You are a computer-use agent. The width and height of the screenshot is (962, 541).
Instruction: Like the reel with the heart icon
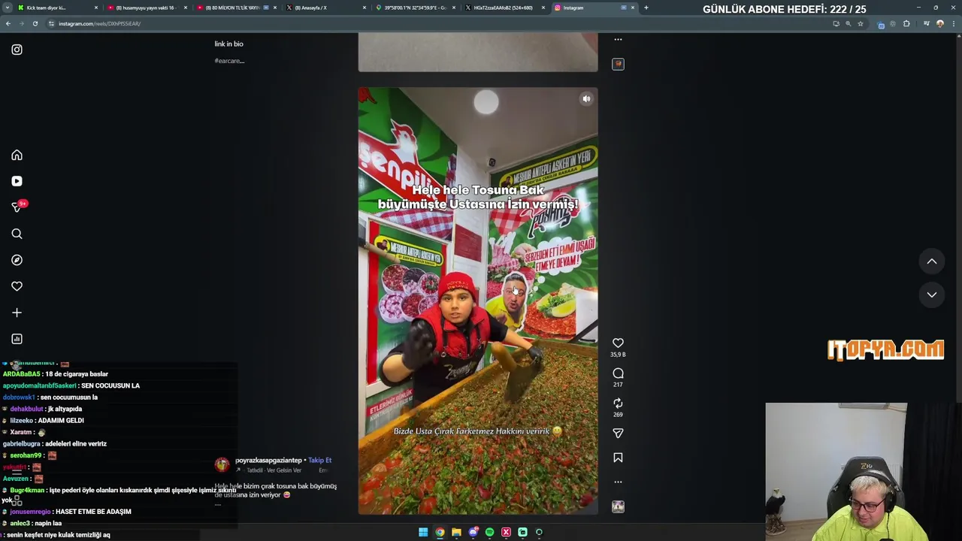pyautogui.click(x=618, y=343)
